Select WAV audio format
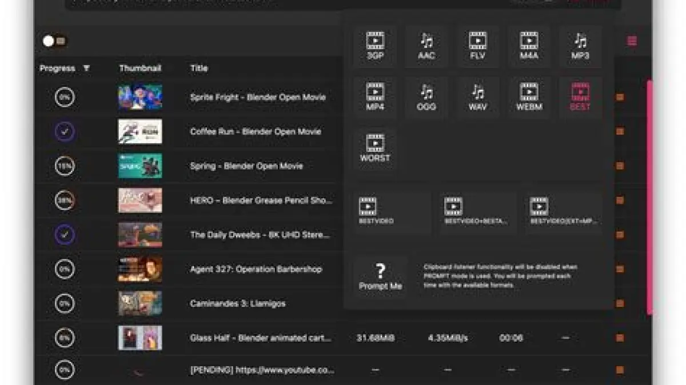This screenshot has height=385, width=686. pos(478,98)
